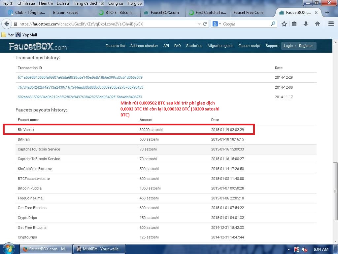Click the browser Back arrow button
The width and height of the screenshot is (338, 254).
(x=7, y=24)
